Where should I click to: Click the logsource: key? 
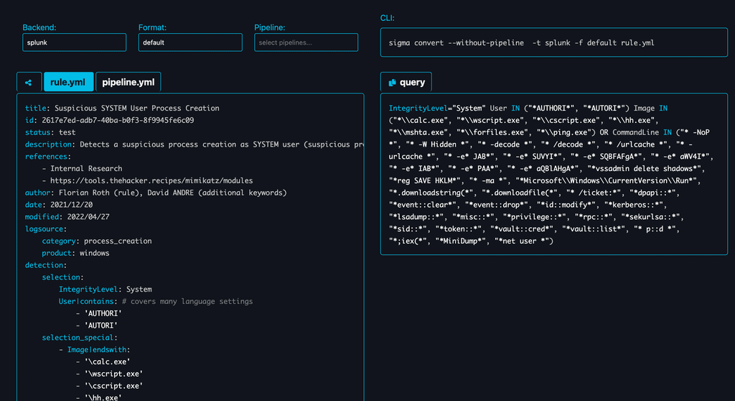[45, 229]
